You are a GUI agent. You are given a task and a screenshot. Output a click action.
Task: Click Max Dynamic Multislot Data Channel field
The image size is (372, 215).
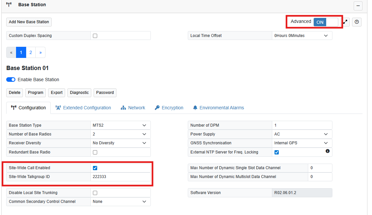click(x=320, y=177)
